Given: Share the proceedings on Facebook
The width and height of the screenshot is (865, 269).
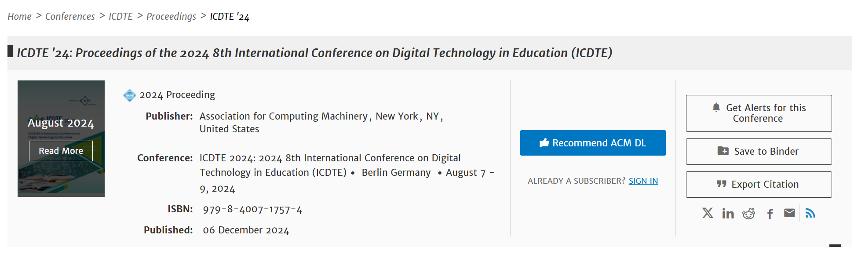Looking at the screenshot, I should coord(770,214).
